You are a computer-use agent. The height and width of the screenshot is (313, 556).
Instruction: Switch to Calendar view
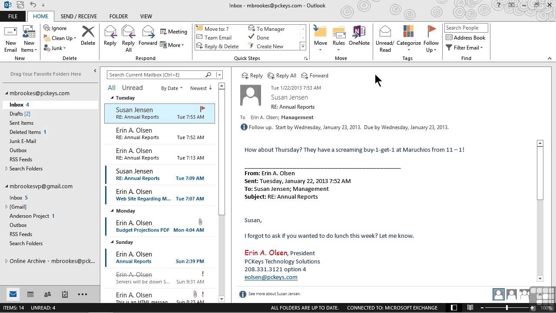tap(30, 294)
